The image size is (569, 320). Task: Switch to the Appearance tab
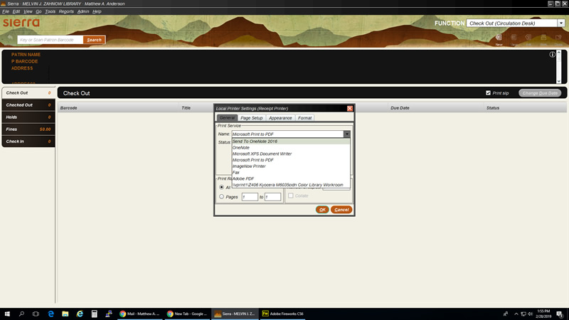click(280, 118)
